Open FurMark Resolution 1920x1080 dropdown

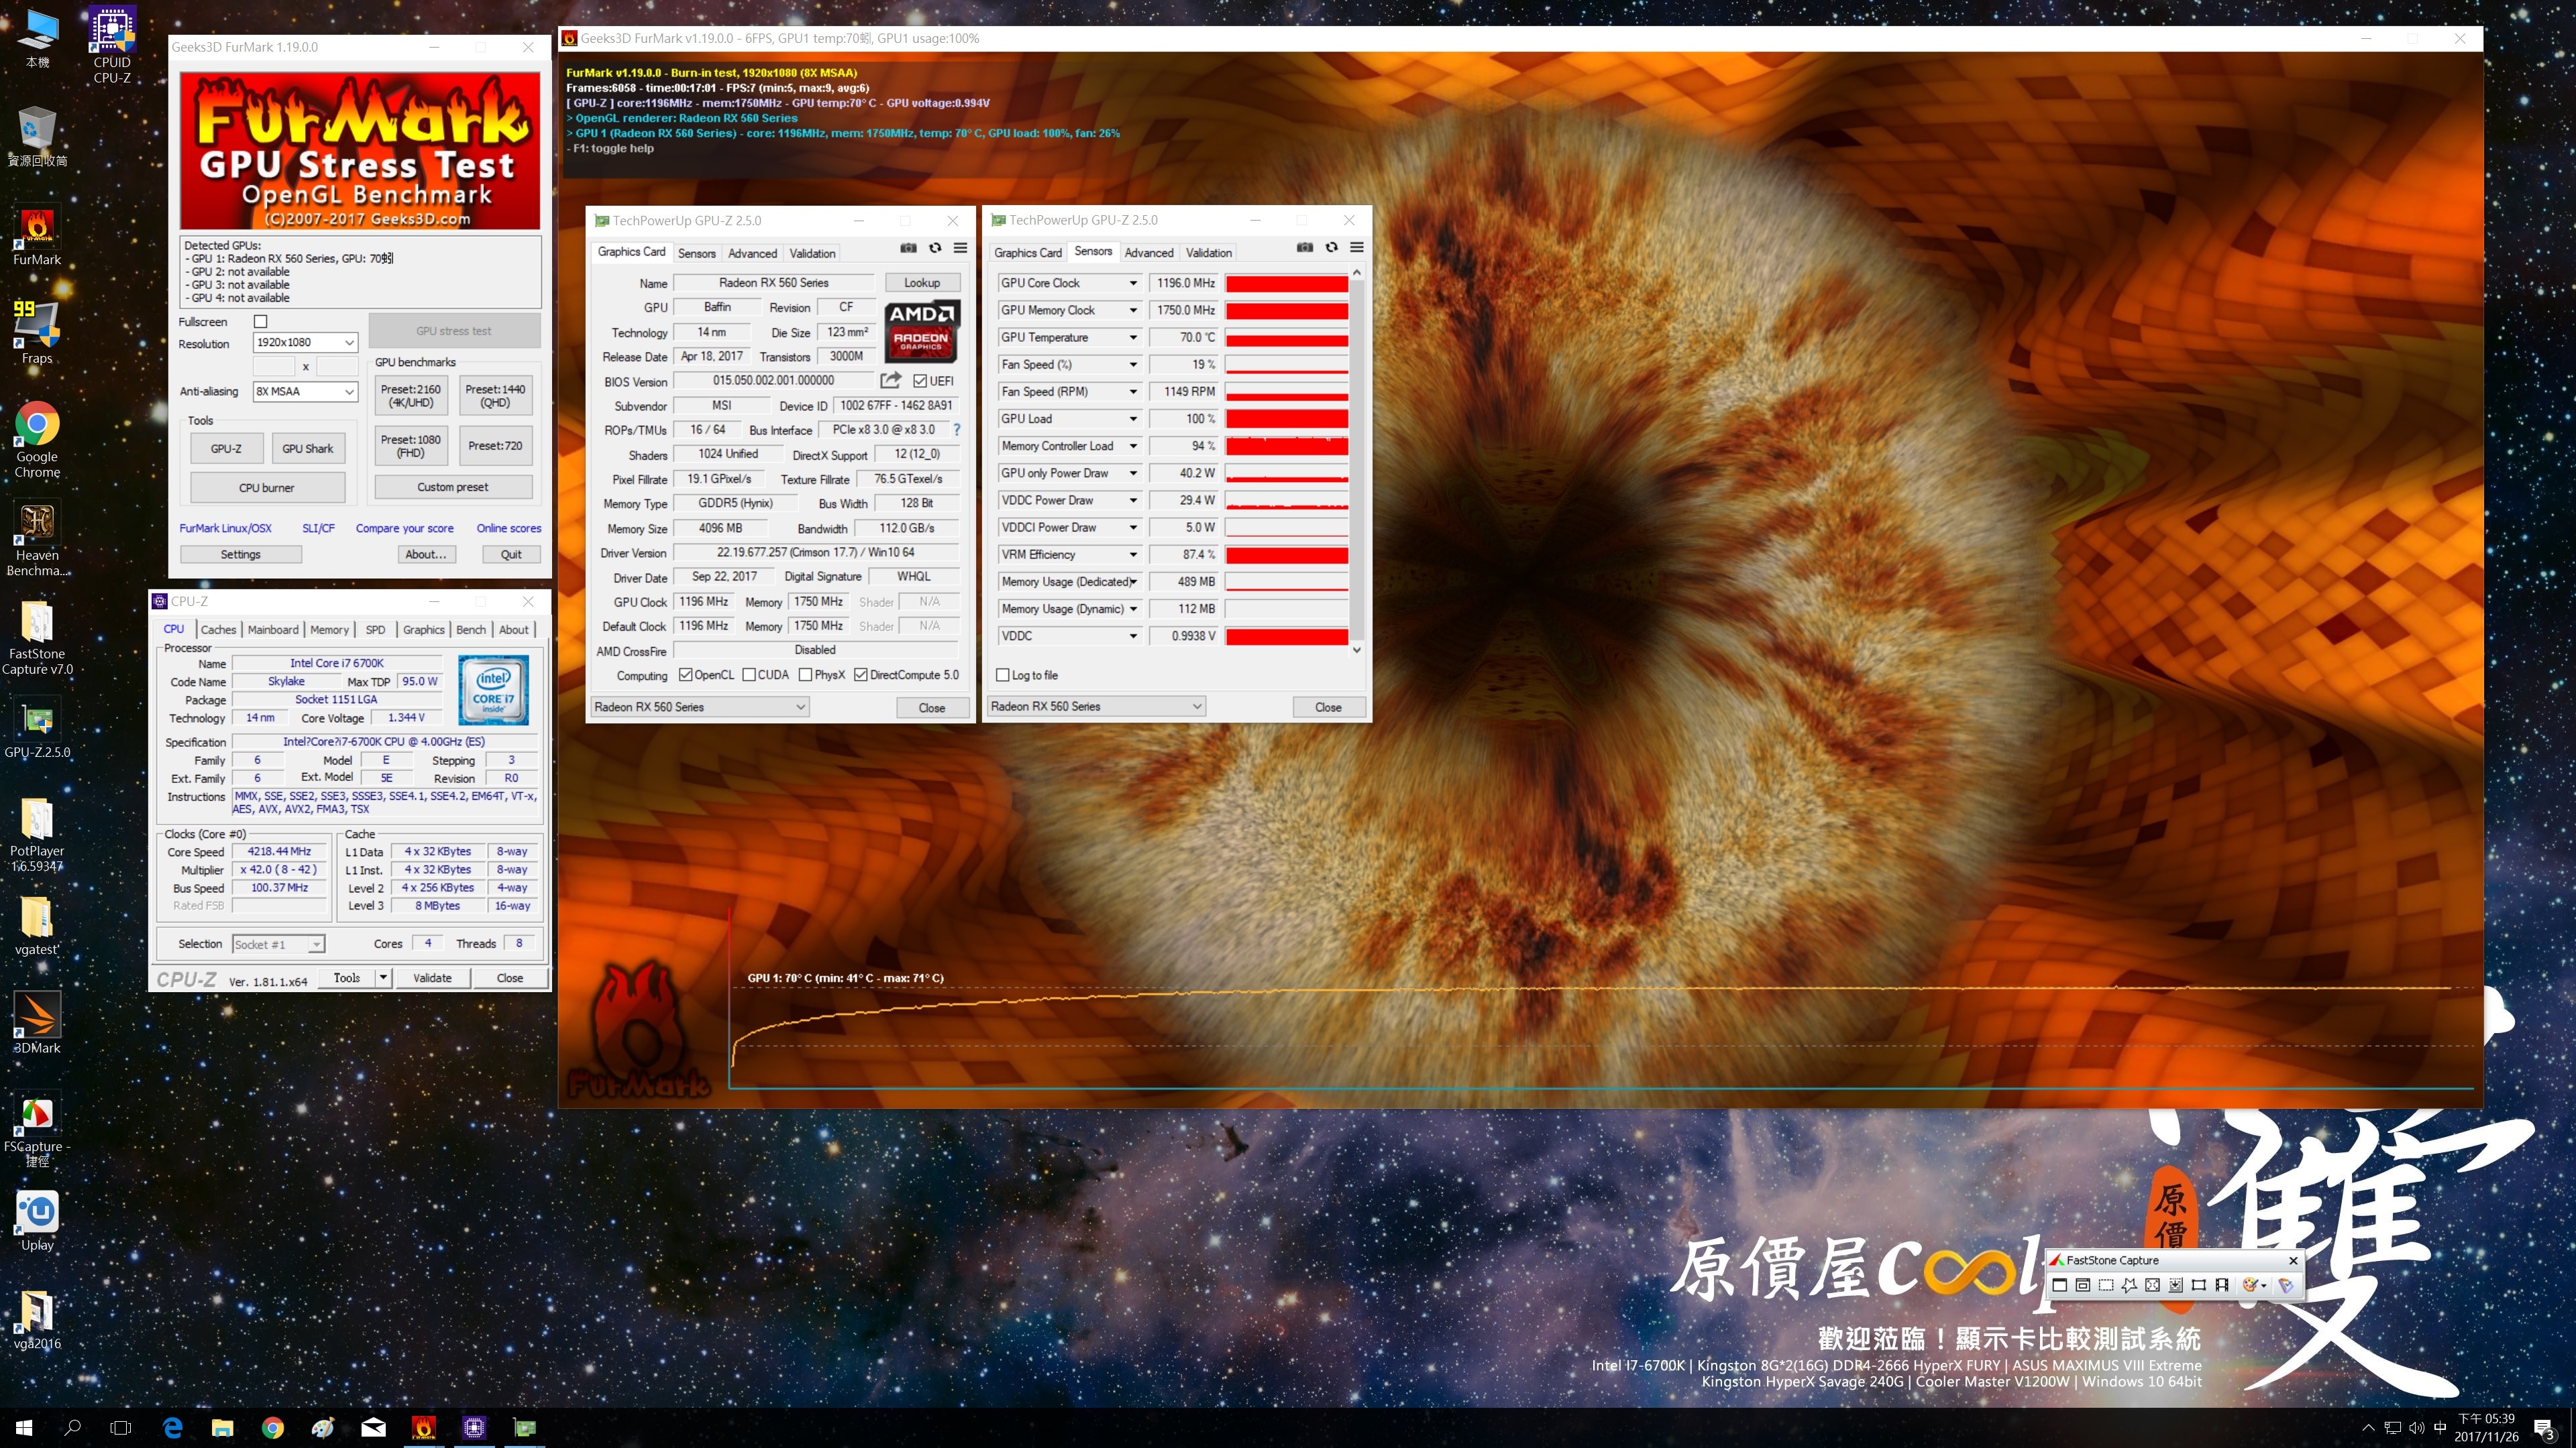[305, 342]
